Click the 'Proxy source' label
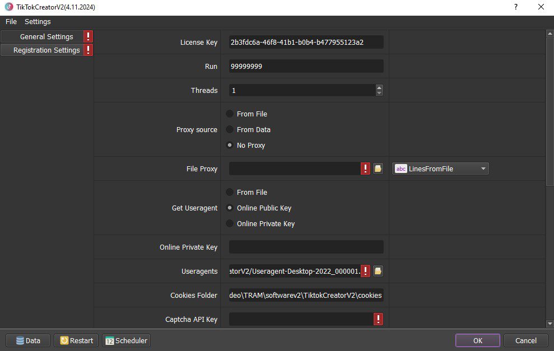Viewport: 554px width, 351px height. pos(197,129)
